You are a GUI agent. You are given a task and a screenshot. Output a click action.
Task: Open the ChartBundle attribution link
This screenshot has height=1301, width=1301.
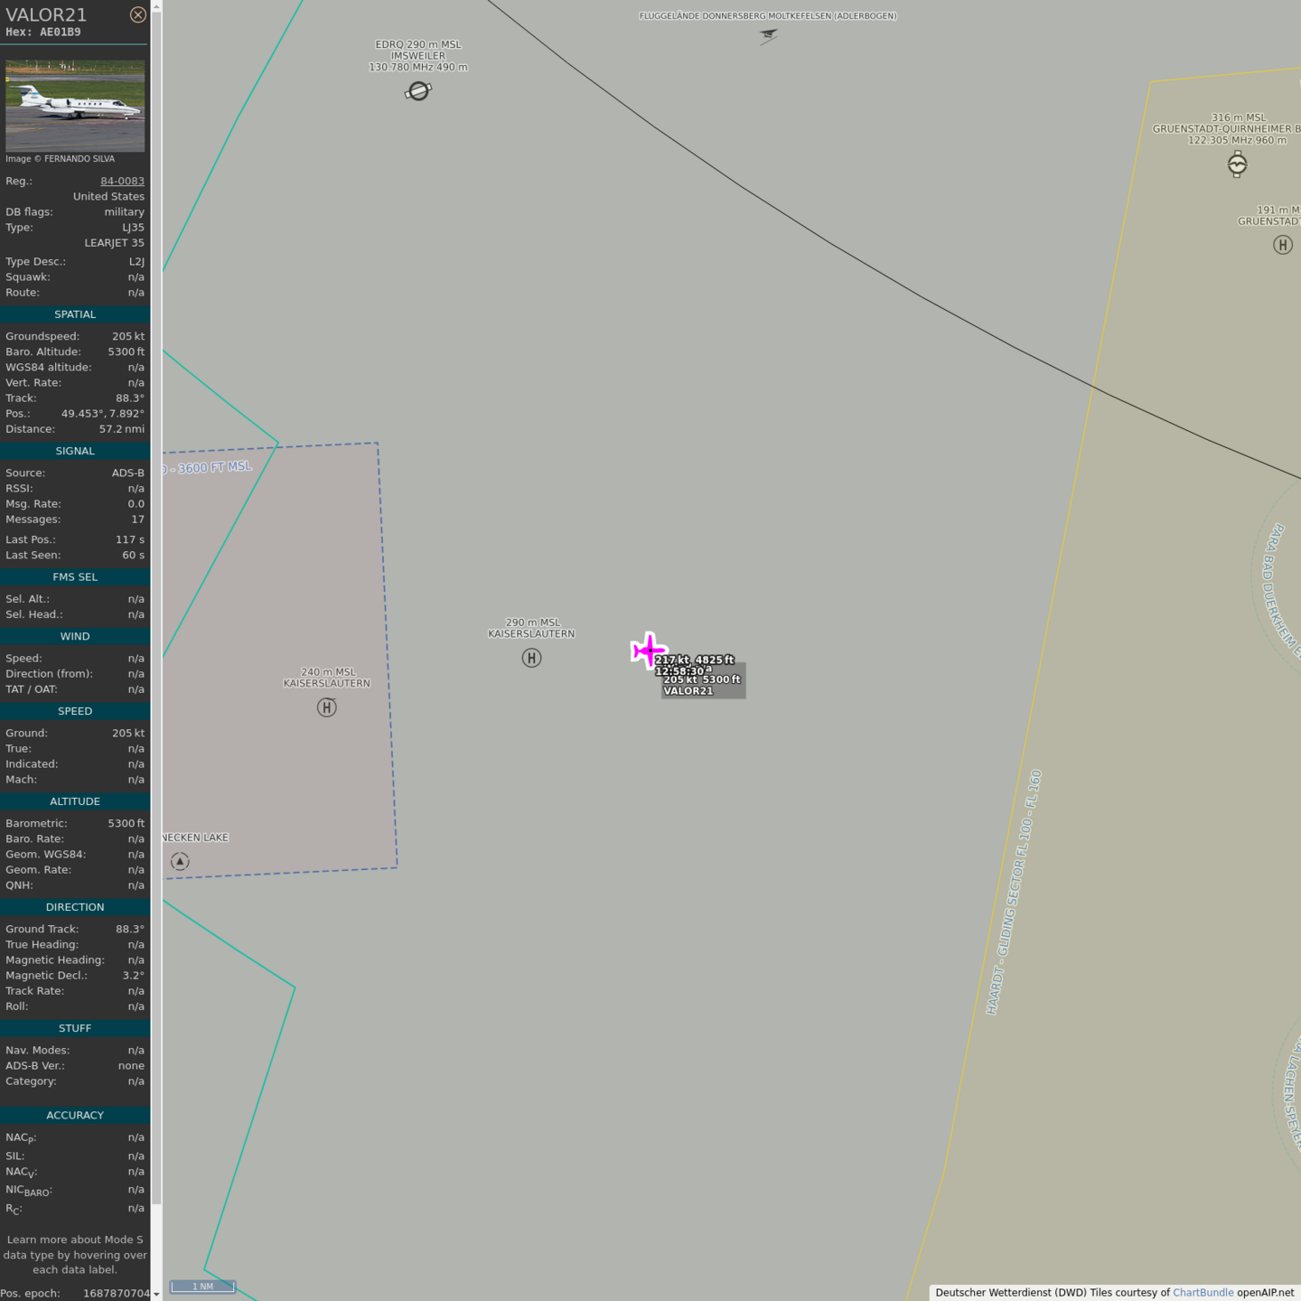(x=1203, y=1292)
